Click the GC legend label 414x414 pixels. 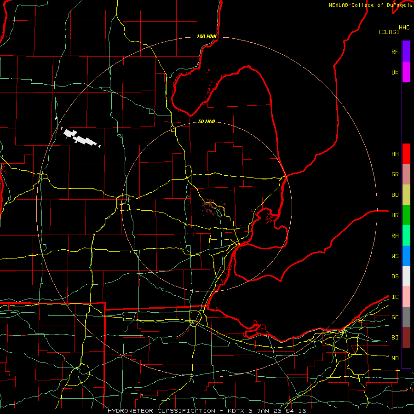(x=395, y=317)
